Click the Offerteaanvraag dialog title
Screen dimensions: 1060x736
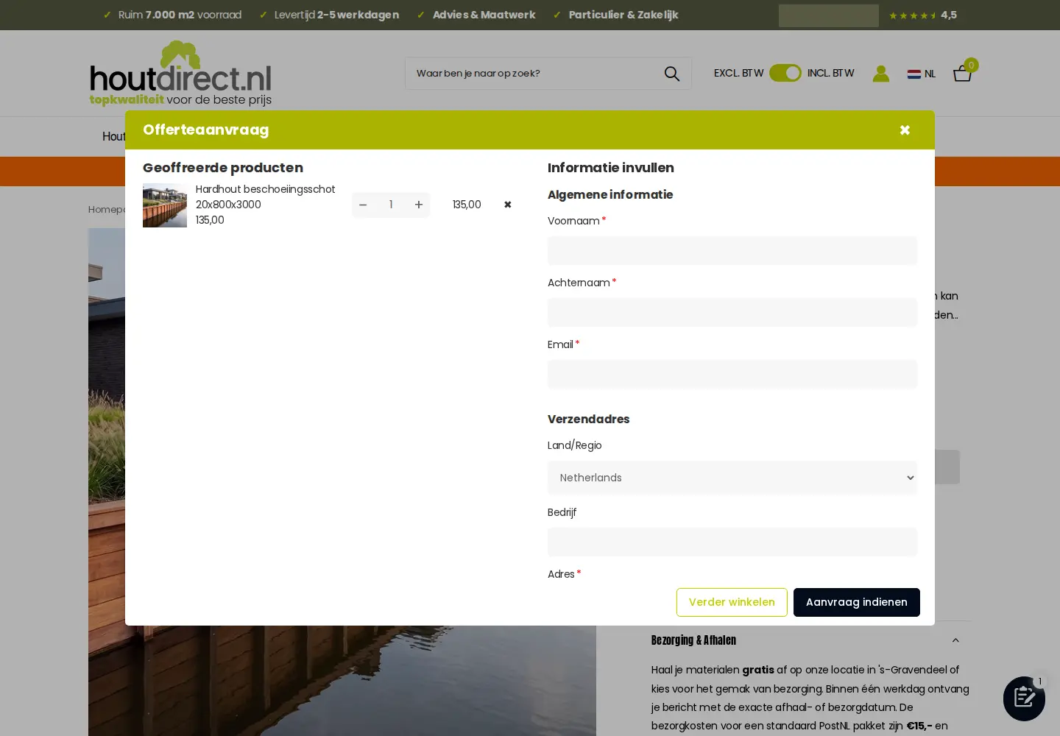(x=206, y=130)
